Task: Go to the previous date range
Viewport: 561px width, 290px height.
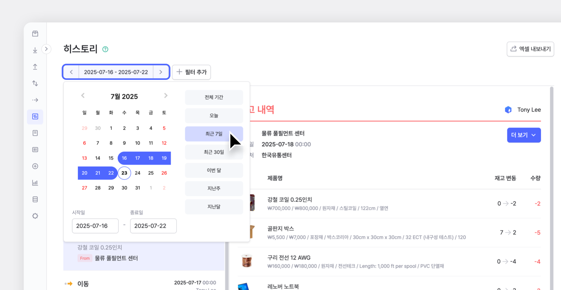Action: click(x=71, y=72)
